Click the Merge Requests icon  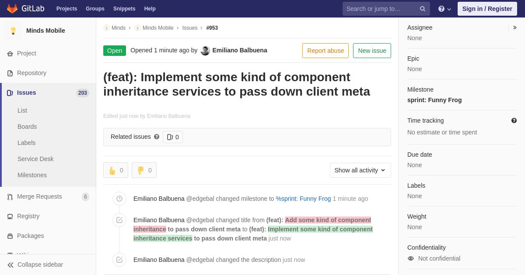tap(10, 197)
